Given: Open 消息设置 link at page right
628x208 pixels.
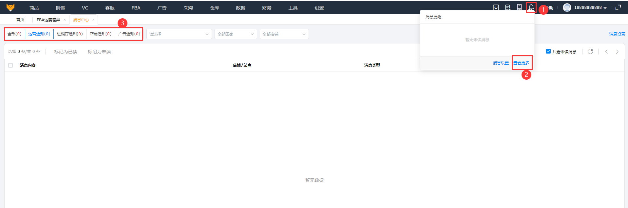Looking at the screenshot, I should (x=617, y=34).
